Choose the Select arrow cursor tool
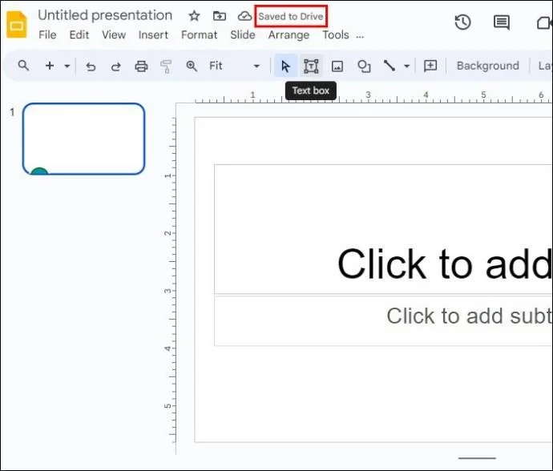The width and height of the screenshot is (553, 471). click(x=285, y=66)
